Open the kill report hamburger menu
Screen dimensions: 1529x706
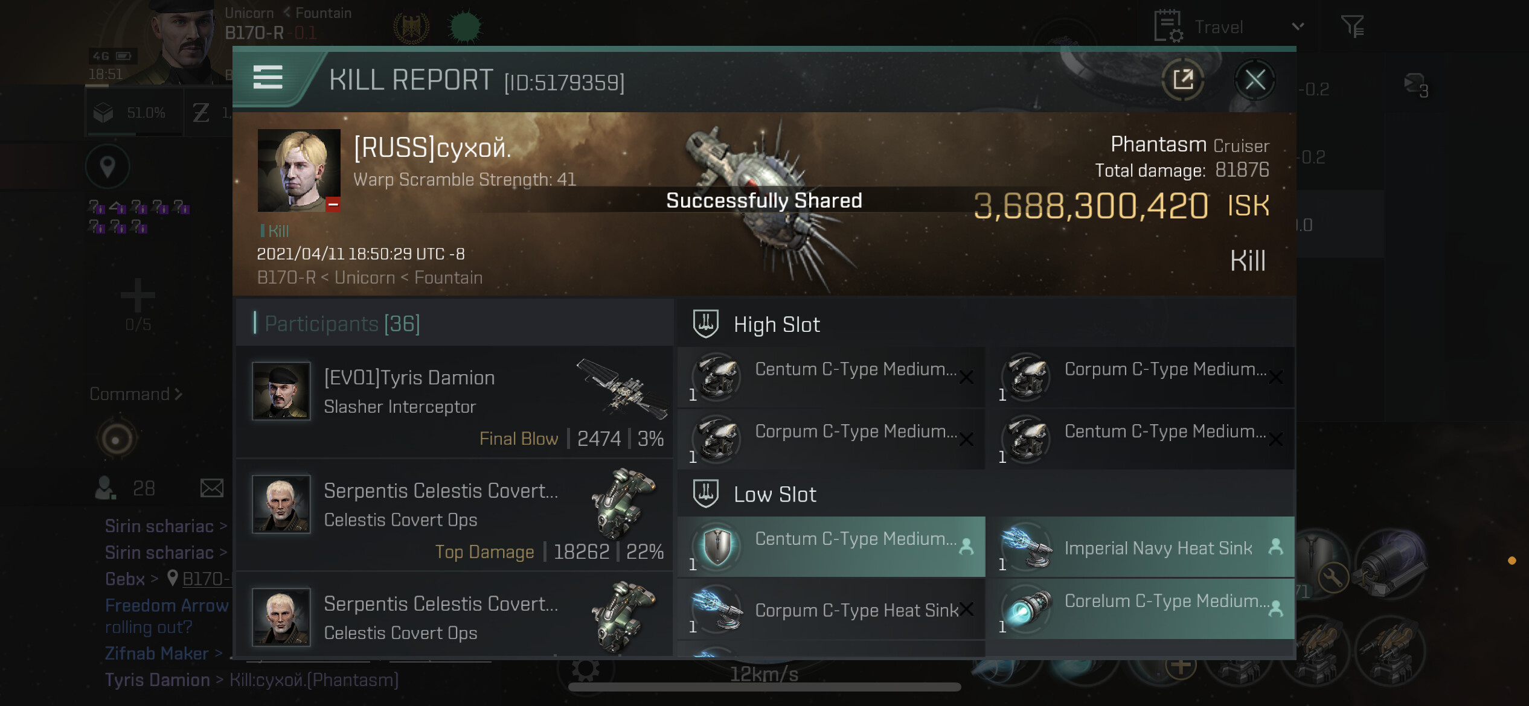(268, 78)
